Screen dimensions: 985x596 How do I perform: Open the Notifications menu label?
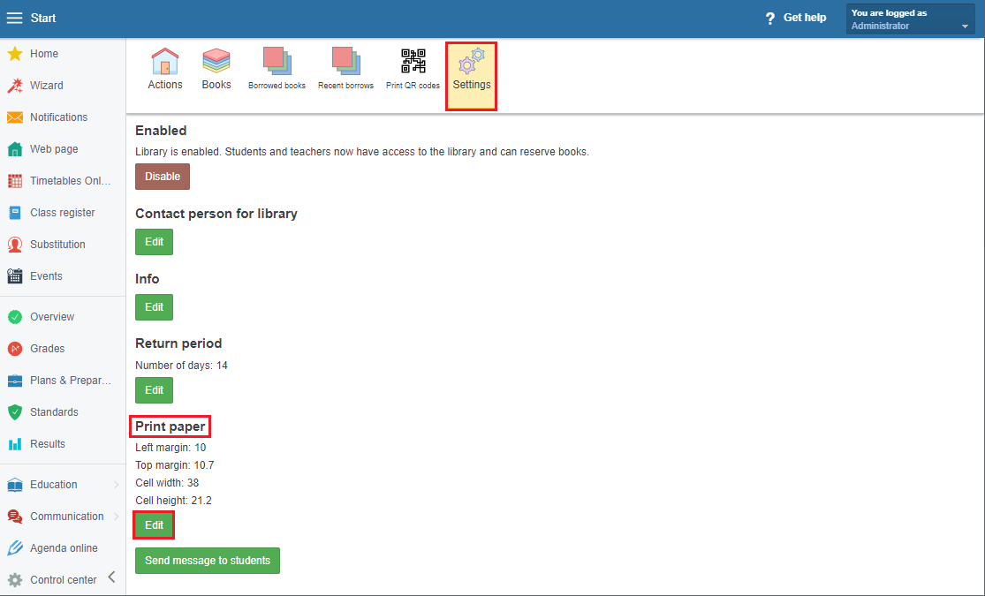coord(59,117)
